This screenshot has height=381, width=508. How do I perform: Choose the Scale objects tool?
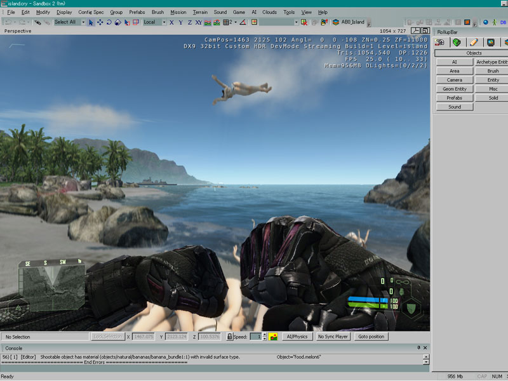(118, 22)
